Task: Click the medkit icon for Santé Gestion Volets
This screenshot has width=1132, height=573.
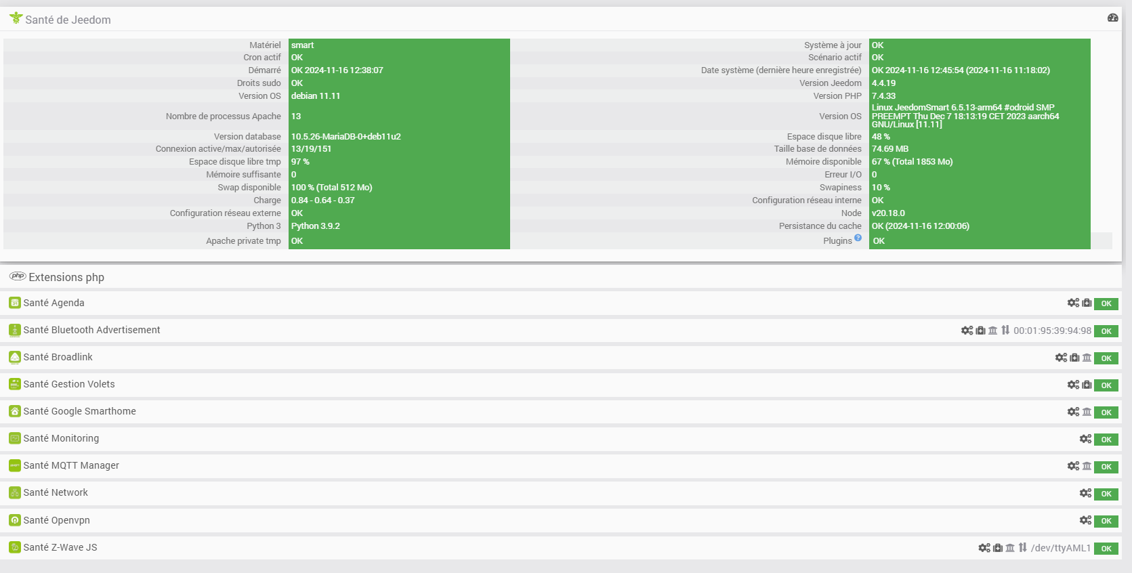Action: point(1087,384)
